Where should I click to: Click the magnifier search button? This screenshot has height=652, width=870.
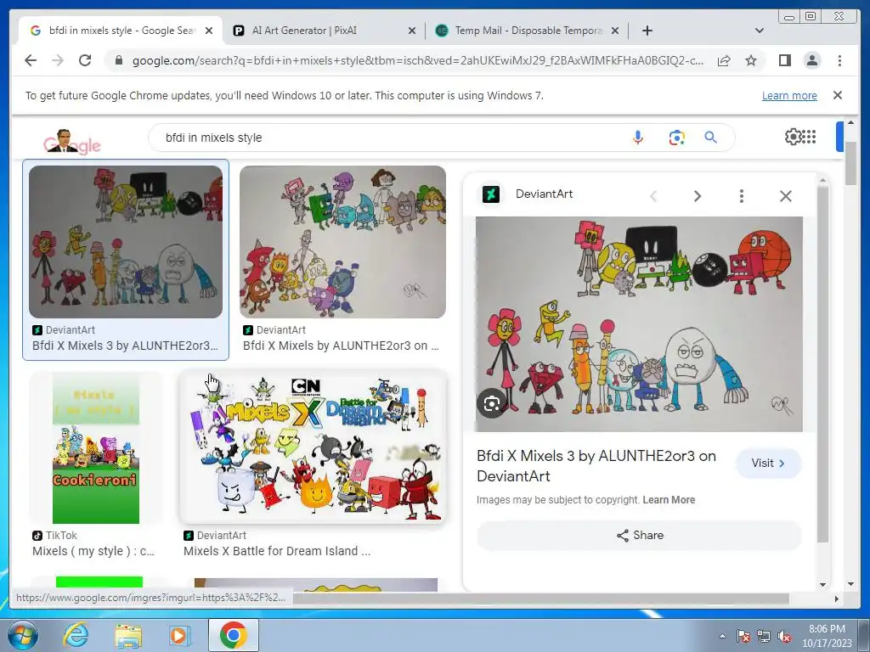pyautogui.click(x=711, y=138)
